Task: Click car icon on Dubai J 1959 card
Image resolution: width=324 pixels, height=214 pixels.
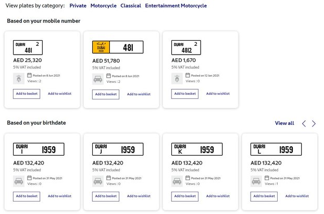Action: coord(97,181)
